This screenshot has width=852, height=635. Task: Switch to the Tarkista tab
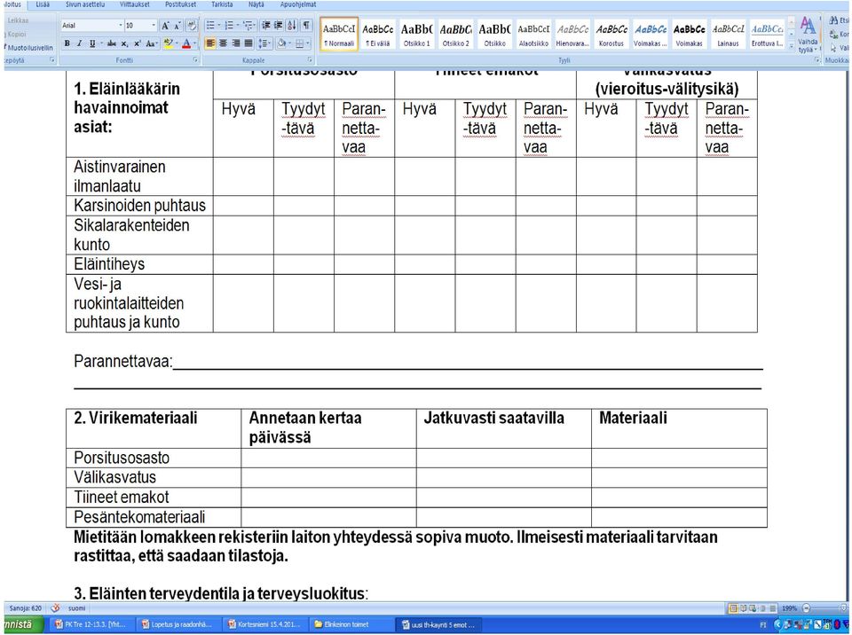click(222, 4)
